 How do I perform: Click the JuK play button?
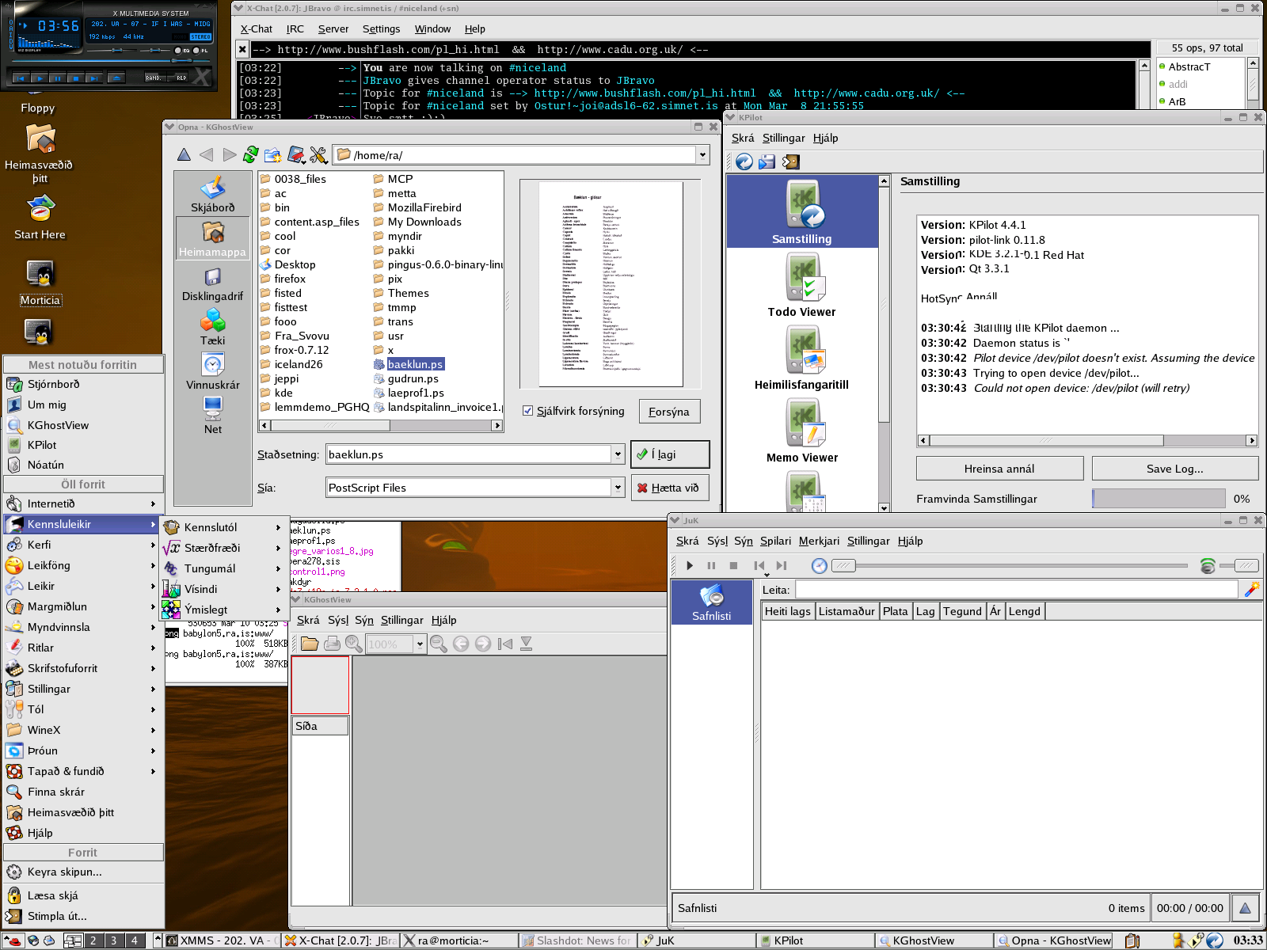(x=689, y=565)
